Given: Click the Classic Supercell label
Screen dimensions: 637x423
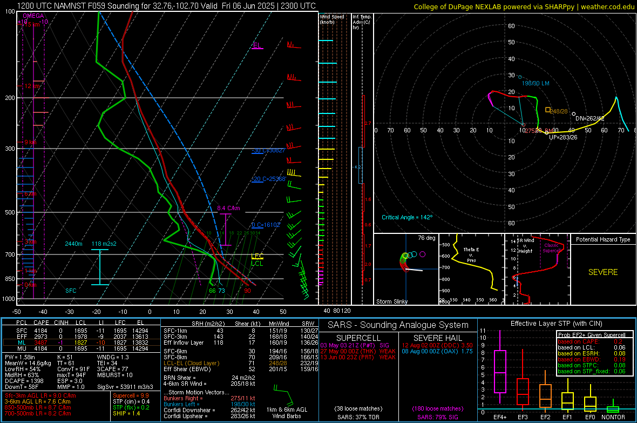Looking at the screenshot, I should point(551,248).
